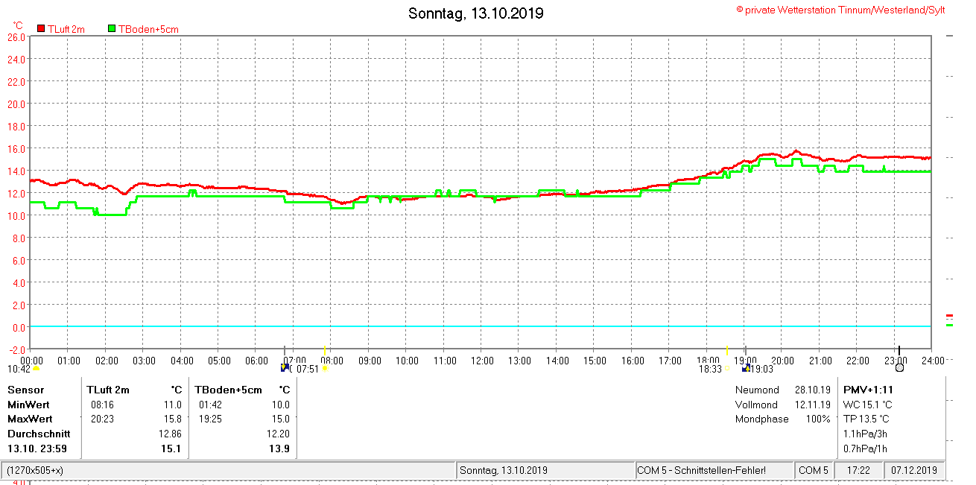The image size is (976, 485).
Task: Click the blue moonrise icon beside 19:03
Action: [745, 368]
